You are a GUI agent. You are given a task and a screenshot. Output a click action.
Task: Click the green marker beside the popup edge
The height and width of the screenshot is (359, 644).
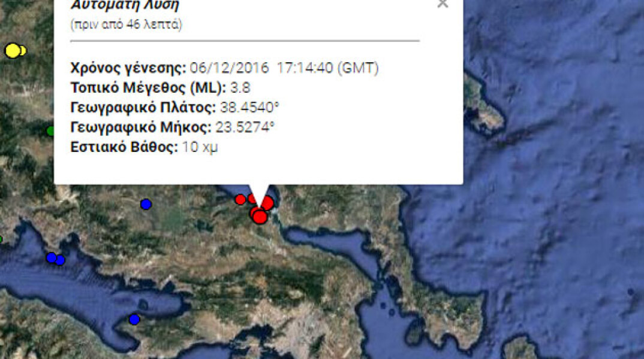[50, 131]
